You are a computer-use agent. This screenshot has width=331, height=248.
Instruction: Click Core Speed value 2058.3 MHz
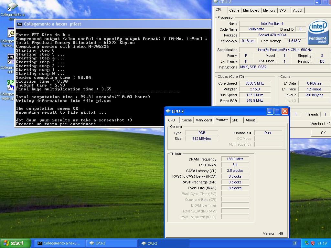pos(255,83)
